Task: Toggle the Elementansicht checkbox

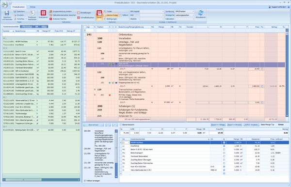Action: 121,125
